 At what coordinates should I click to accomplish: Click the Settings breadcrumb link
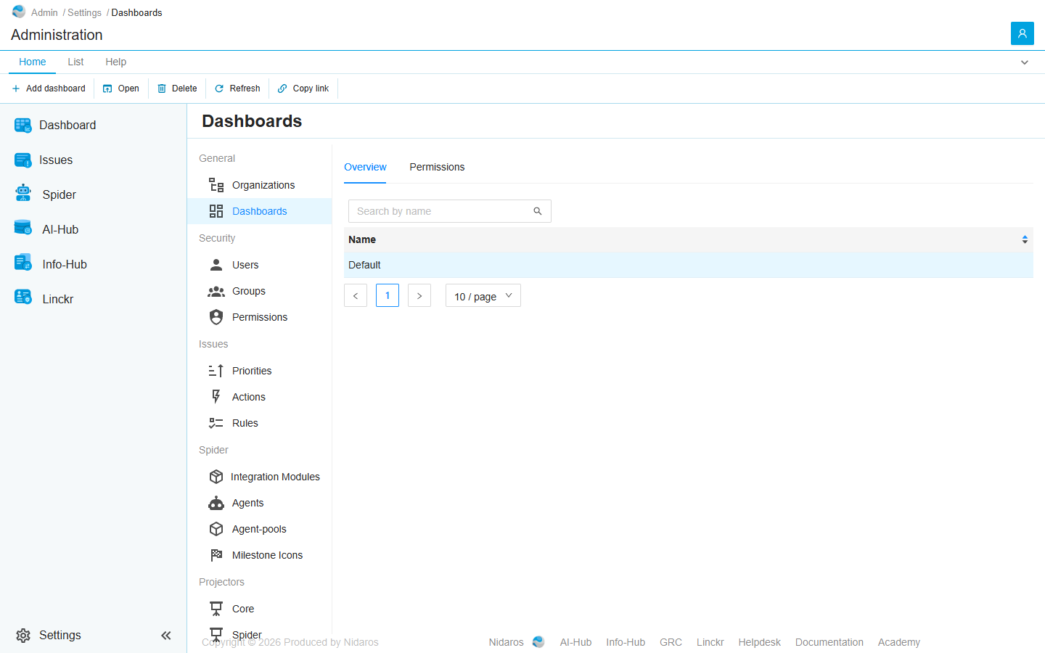pos(84,12)
